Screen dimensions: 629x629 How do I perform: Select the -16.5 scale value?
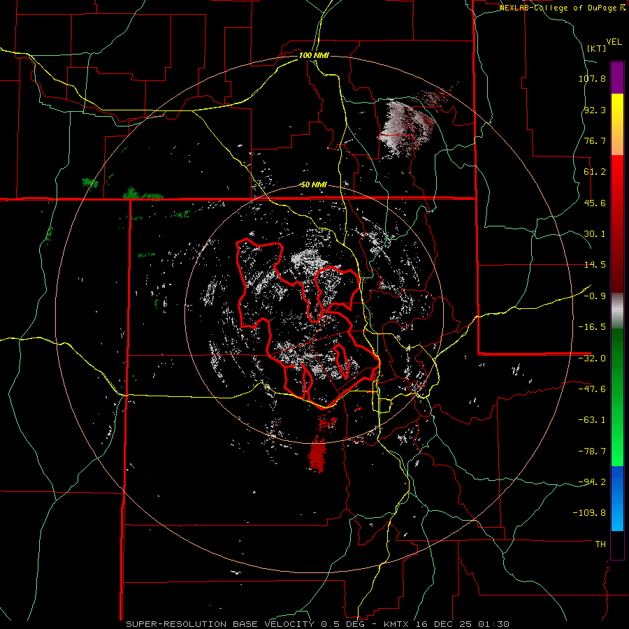click(x=592, y=327)
